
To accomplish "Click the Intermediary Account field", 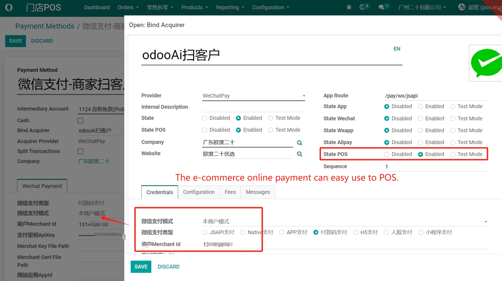I will [101, 109].
